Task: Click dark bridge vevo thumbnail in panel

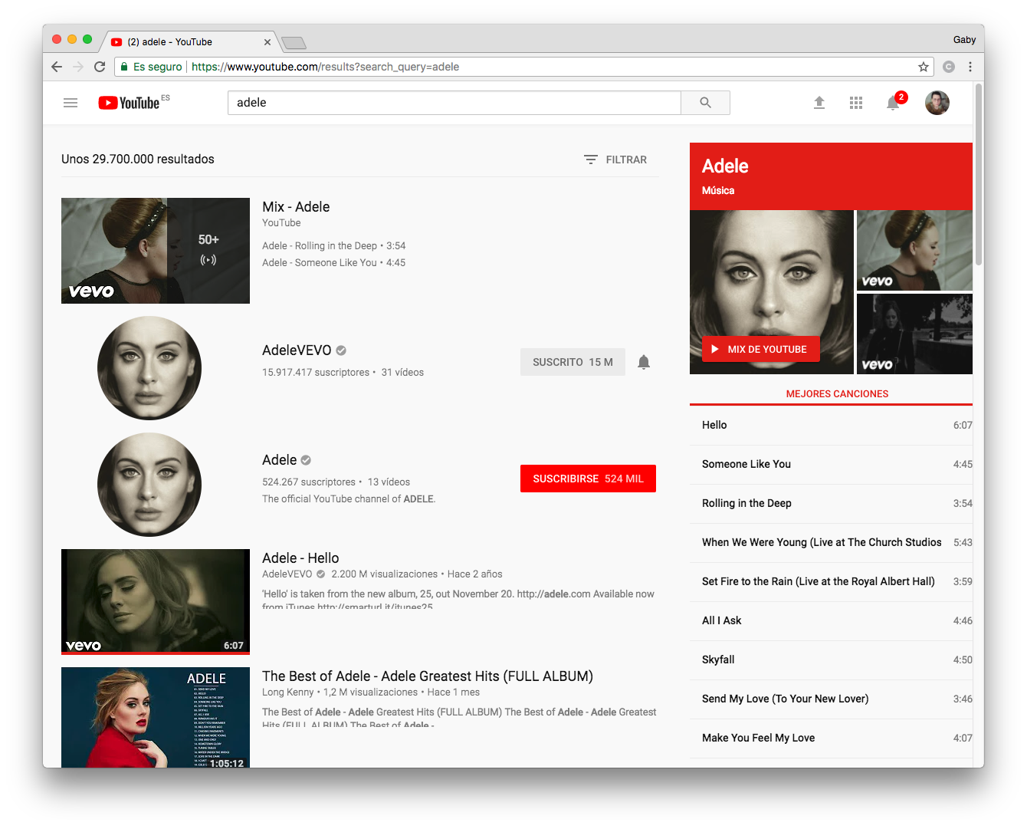Action: (914, 334)
